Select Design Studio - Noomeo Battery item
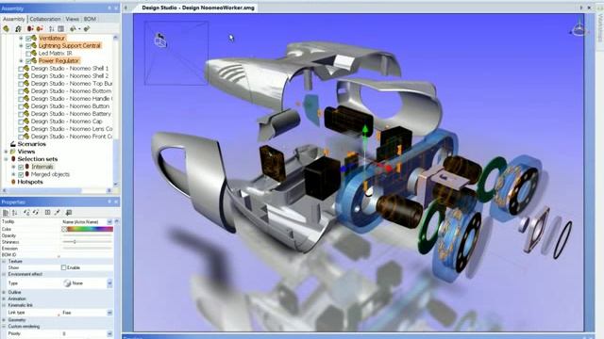This screenshot has width=604, height=339. point(71,114)
